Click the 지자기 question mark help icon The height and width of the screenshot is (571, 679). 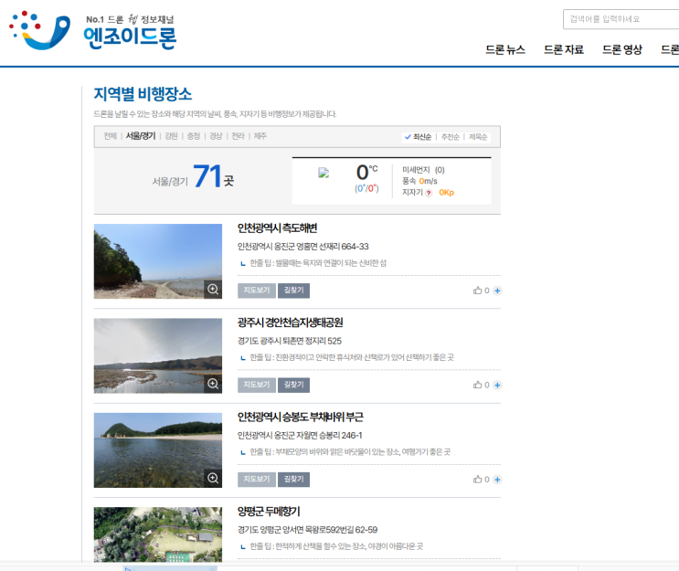429,193
